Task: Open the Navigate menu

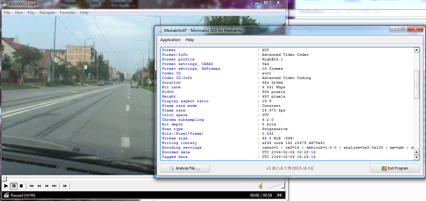Action: point(48,13)
